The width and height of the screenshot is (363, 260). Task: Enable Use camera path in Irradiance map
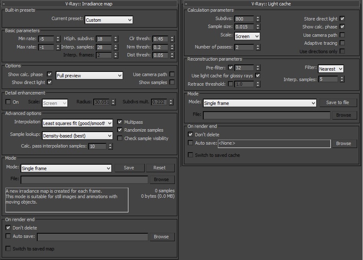click(x=172, y=74)
